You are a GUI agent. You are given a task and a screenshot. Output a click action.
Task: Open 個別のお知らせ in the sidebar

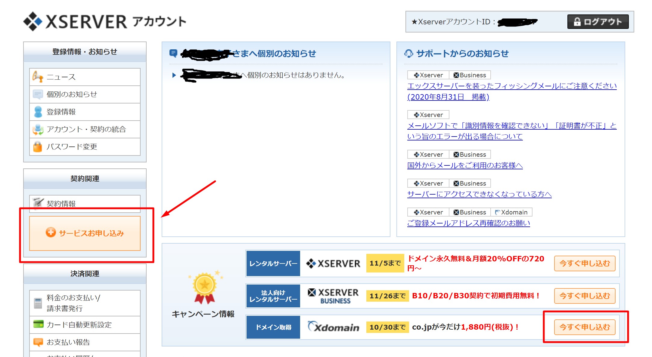coord(85,94)
